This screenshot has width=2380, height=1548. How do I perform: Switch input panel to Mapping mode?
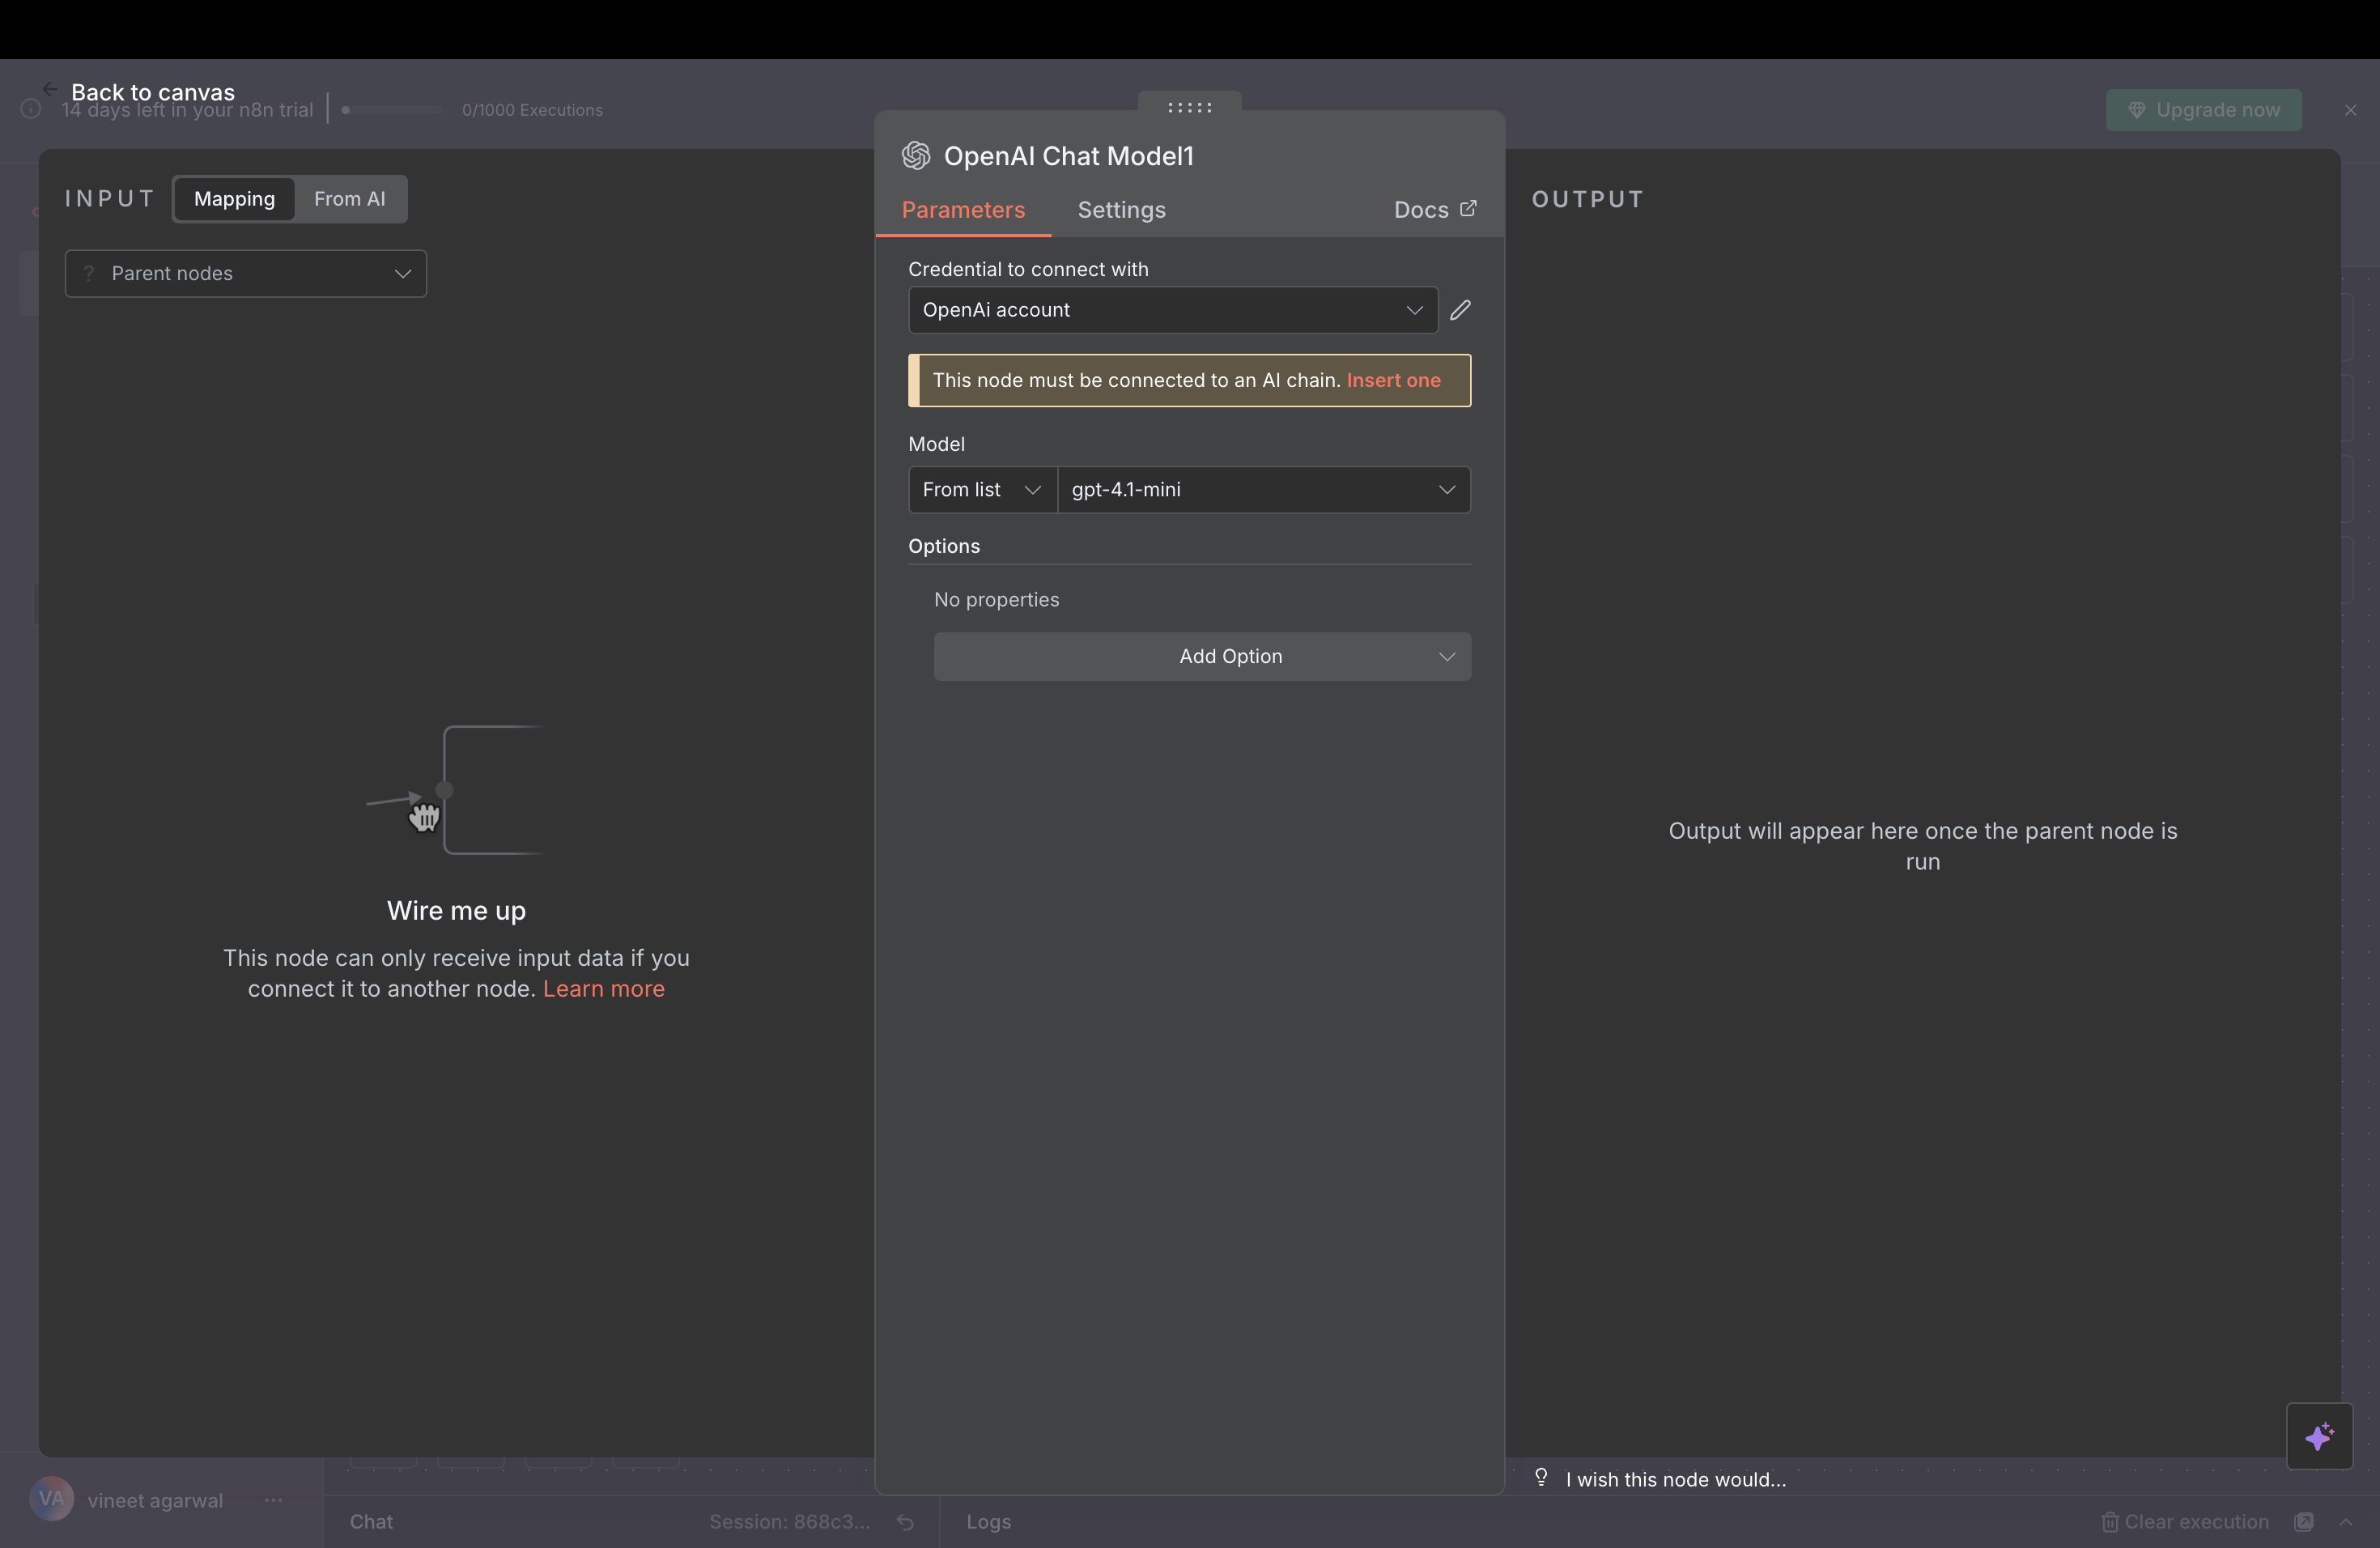[x=234, y=199]
